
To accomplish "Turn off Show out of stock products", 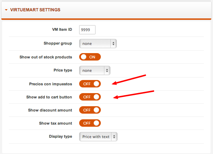I will click(x=90, y=57).
